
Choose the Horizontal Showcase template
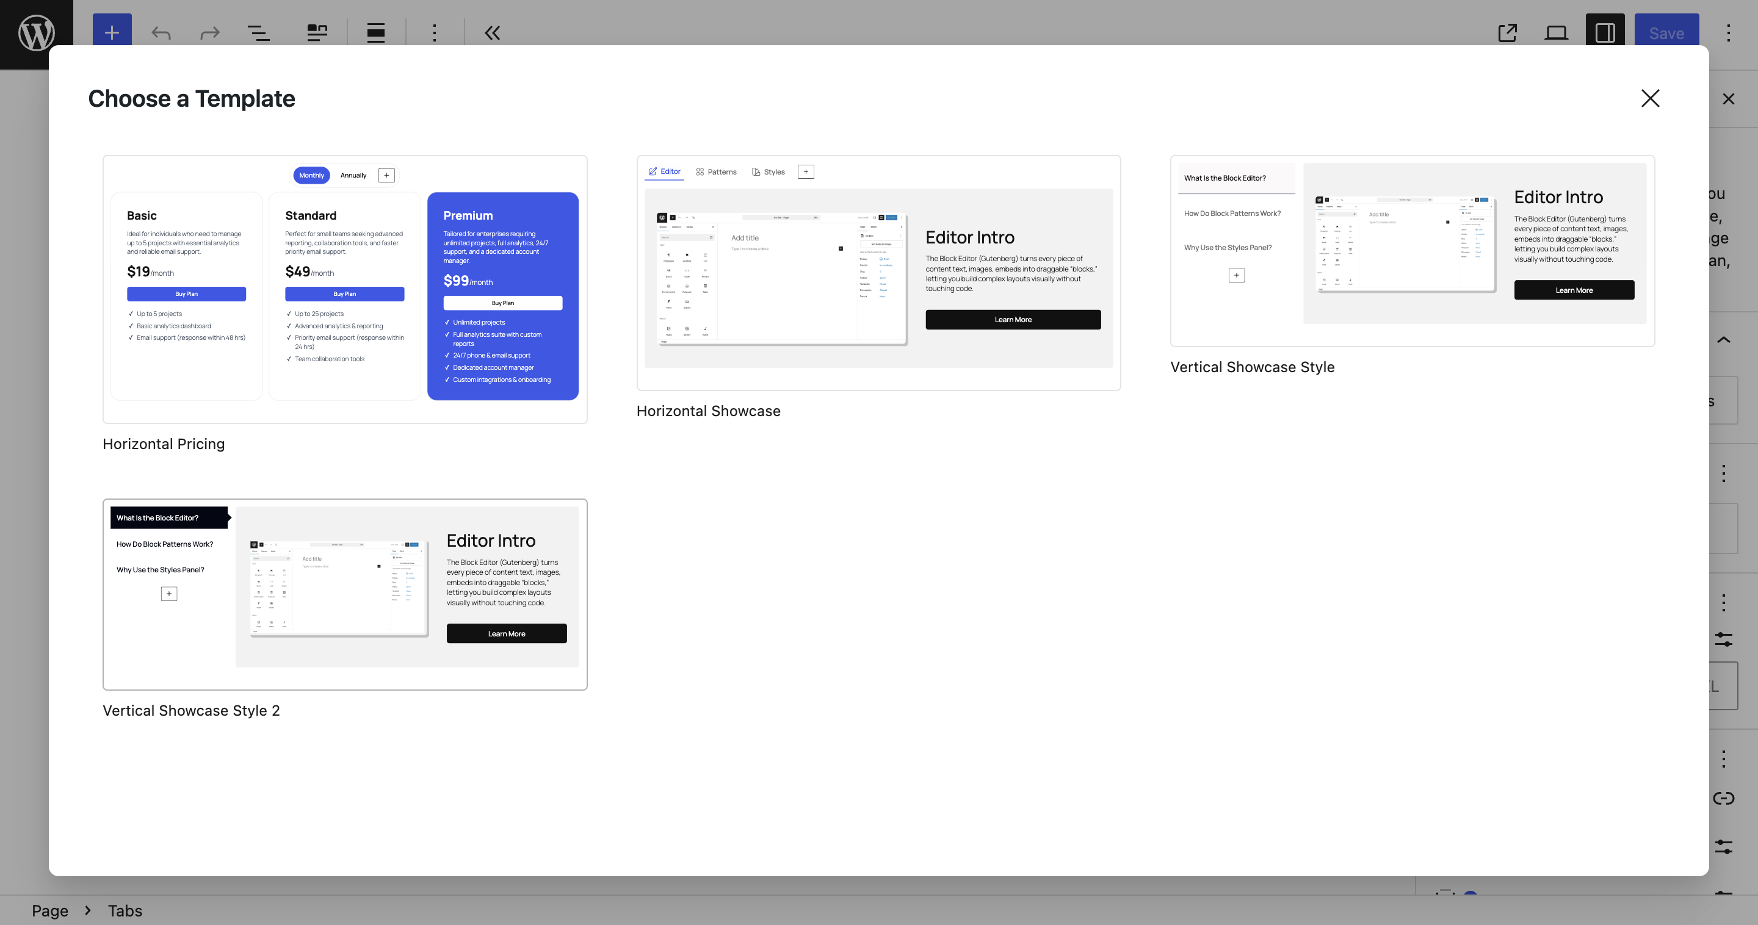click(878, 273)
